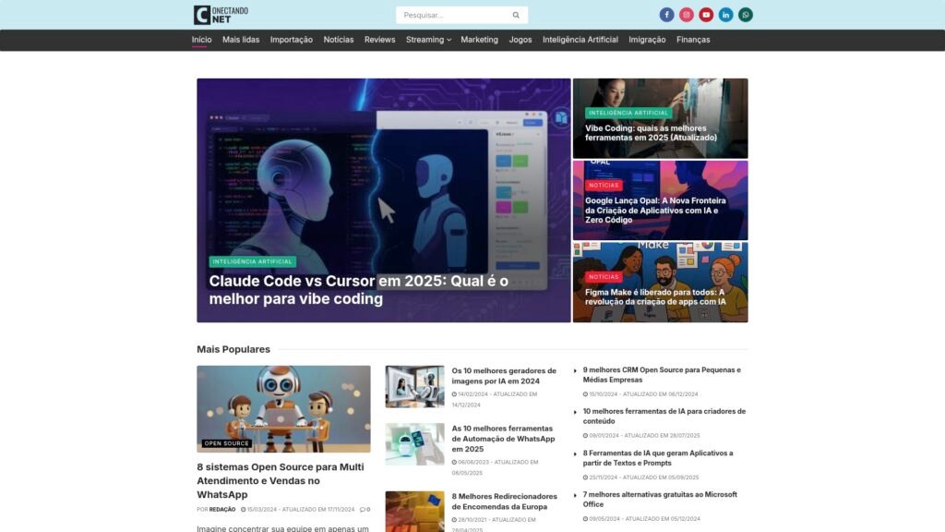Open the Facebook social icon
The image size is (945, 532).
tap(666, 15)
